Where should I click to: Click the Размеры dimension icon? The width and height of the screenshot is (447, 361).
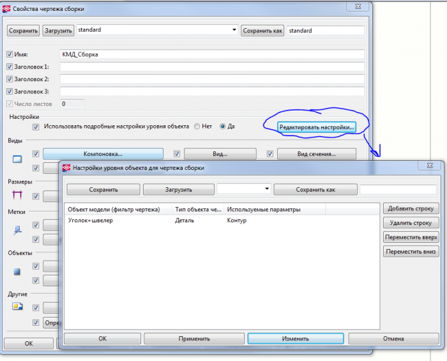[17, 195]
